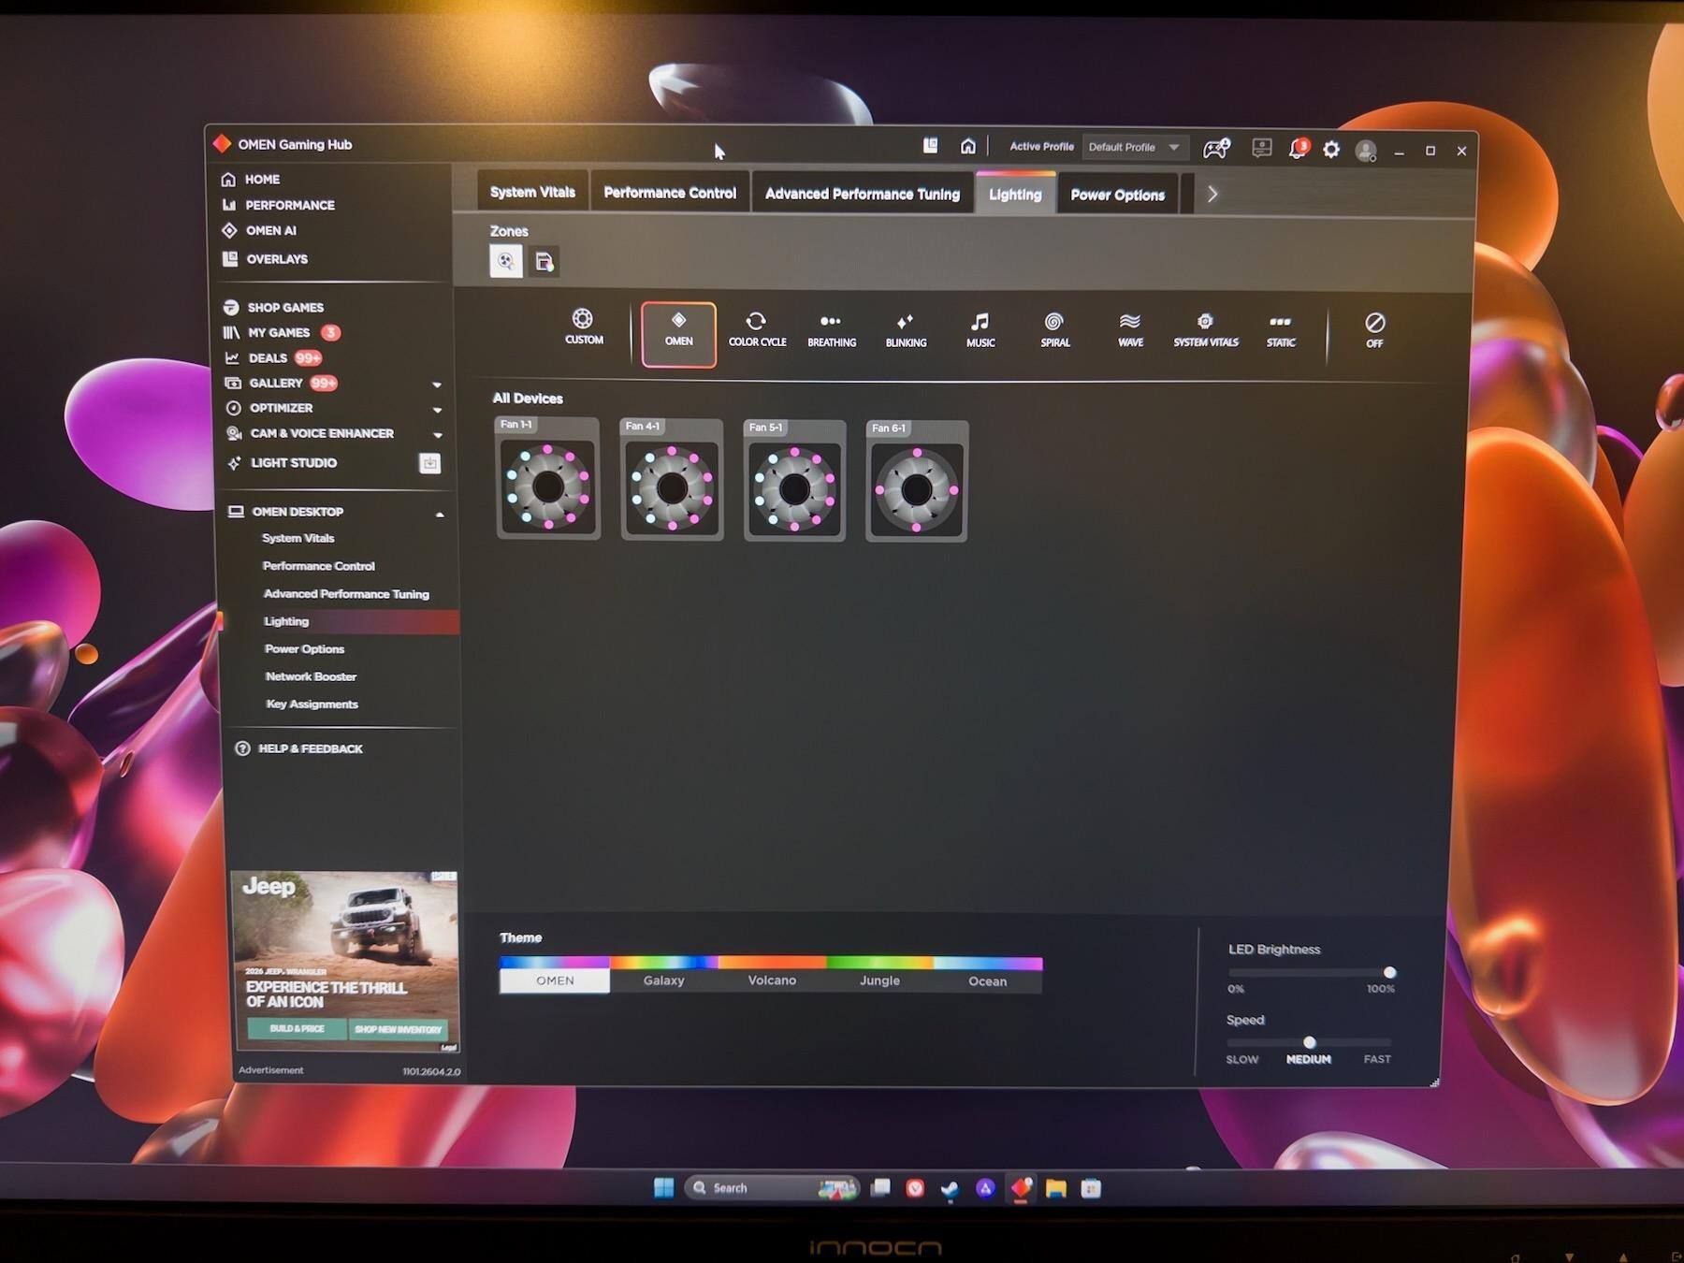The image size is (1684, 1263).
Task: Open Performance in the sidebar
Action: pyautogui.click(x=278, y=205)
